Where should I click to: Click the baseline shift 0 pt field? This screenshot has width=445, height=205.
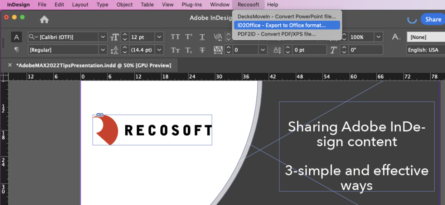coord(309,50)
